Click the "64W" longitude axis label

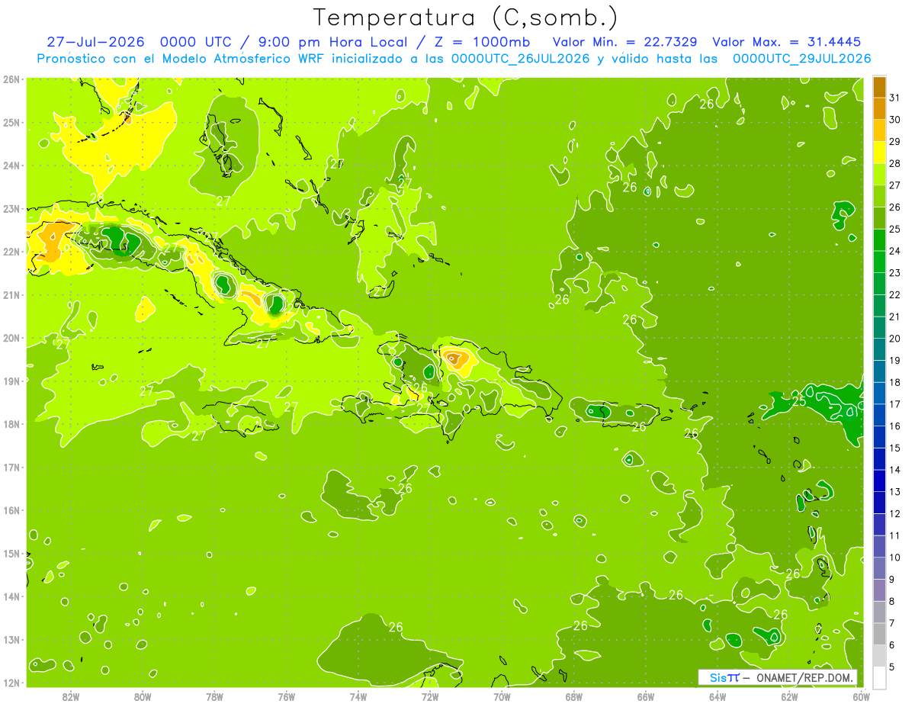point(718,697)
